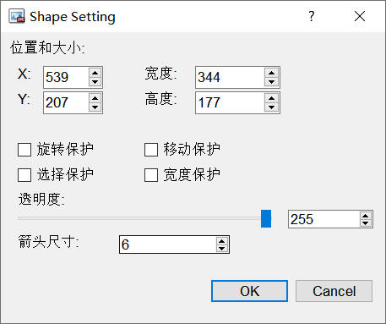Click the Cancel button
Image resolution: width=386 pixels, height=324 pixels.
(334, 291)
